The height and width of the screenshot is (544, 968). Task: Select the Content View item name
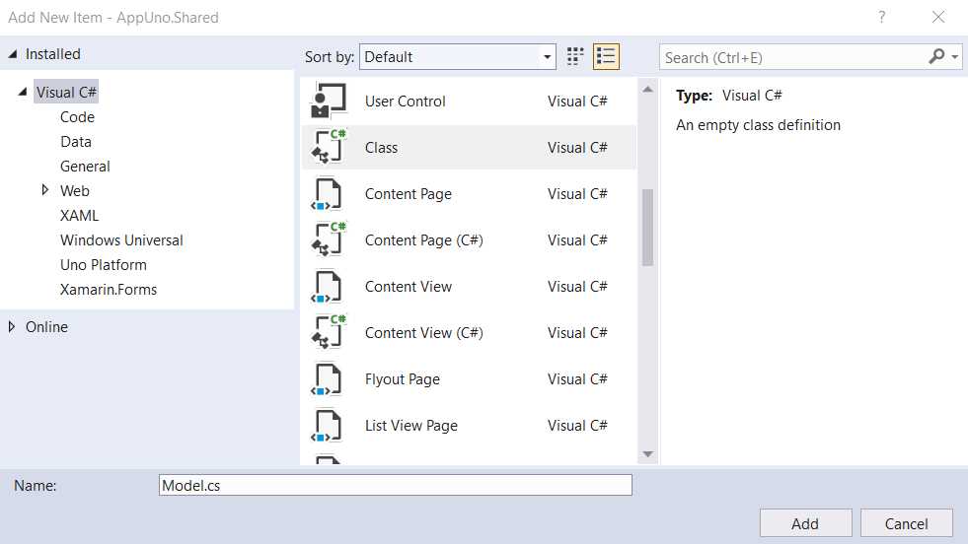tap(409, 286)
